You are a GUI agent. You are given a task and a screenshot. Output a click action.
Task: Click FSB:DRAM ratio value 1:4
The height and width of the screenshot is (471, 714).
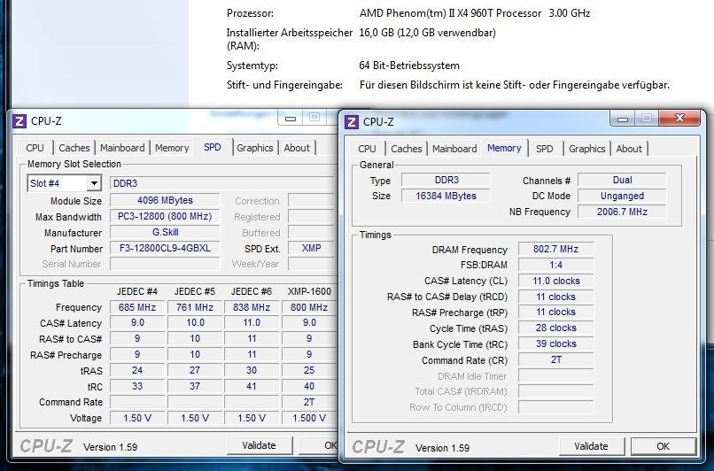pyautogui.click(x=556, y=265)
